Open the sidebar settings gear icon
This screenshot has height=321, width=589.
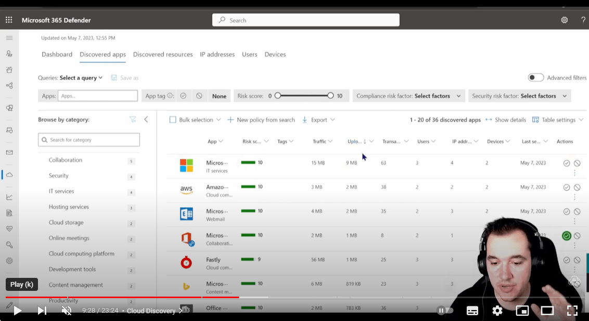[x=9, y=261]
